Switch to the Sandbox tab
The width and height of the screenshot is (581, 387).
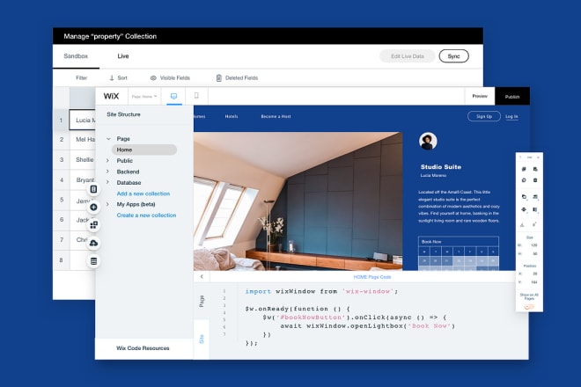point(76,56)
